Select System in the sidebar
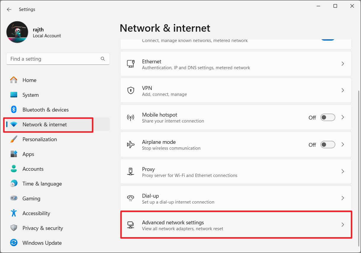 (x=30, y=95)
